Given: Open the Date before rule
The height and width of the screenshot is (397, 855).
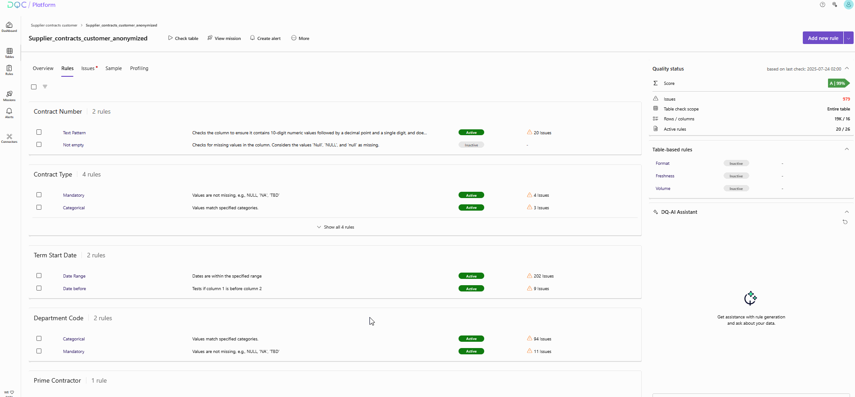Looking at the screenshot, I should 74,289.
